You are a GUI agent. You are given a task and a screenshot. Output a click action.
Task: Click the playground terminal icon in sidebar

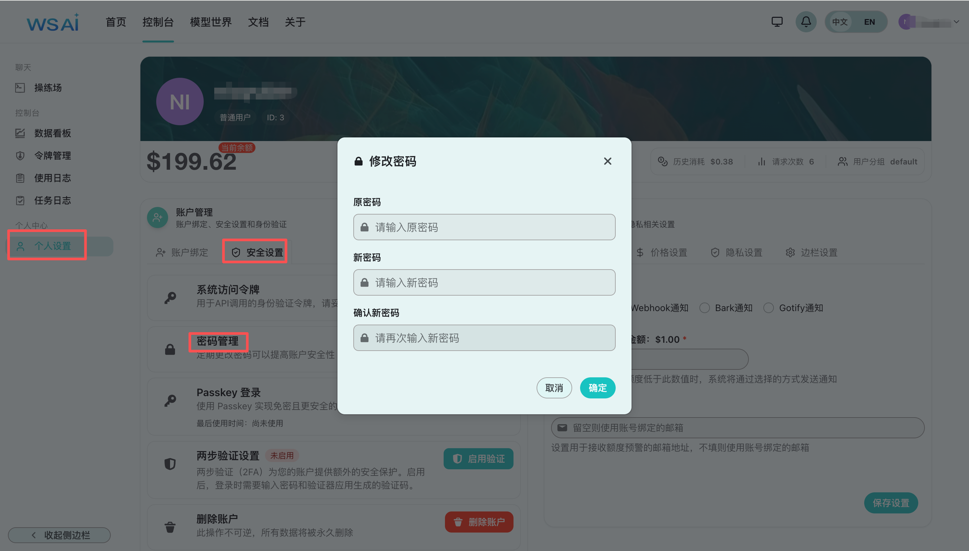[x=20, y=88]
